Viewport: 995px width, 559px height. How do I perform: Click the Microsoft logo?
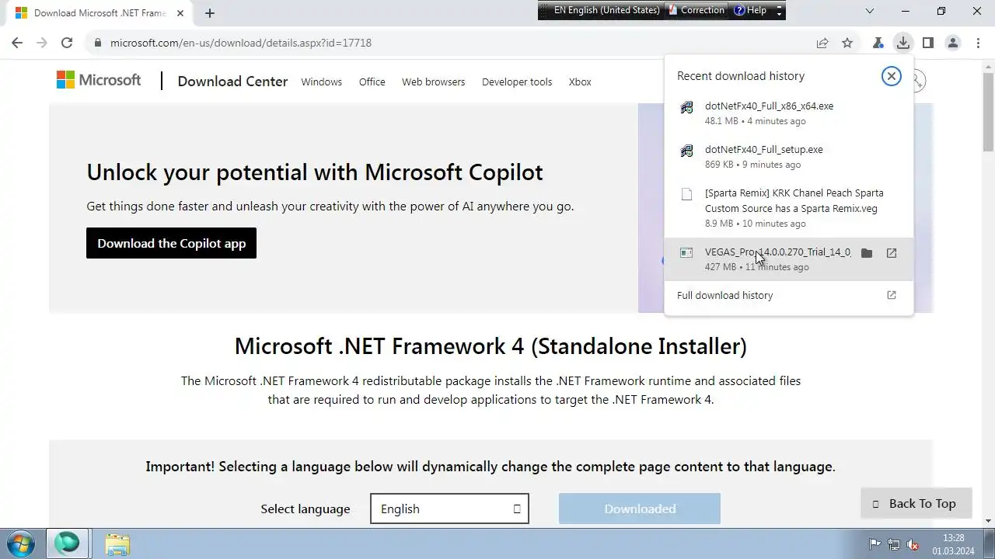click(99, 80)
